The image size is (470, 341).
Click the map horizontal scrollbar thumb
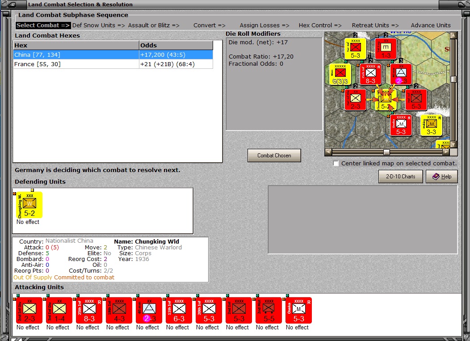(386, 152)
